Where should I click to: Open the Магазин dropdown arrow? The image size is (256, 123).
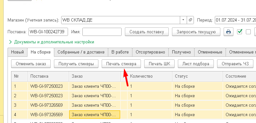tap(183, 20)
